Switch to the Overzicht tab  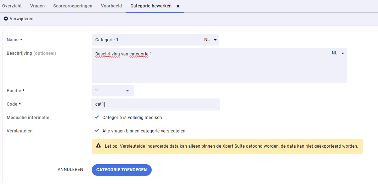pos(12,6)
